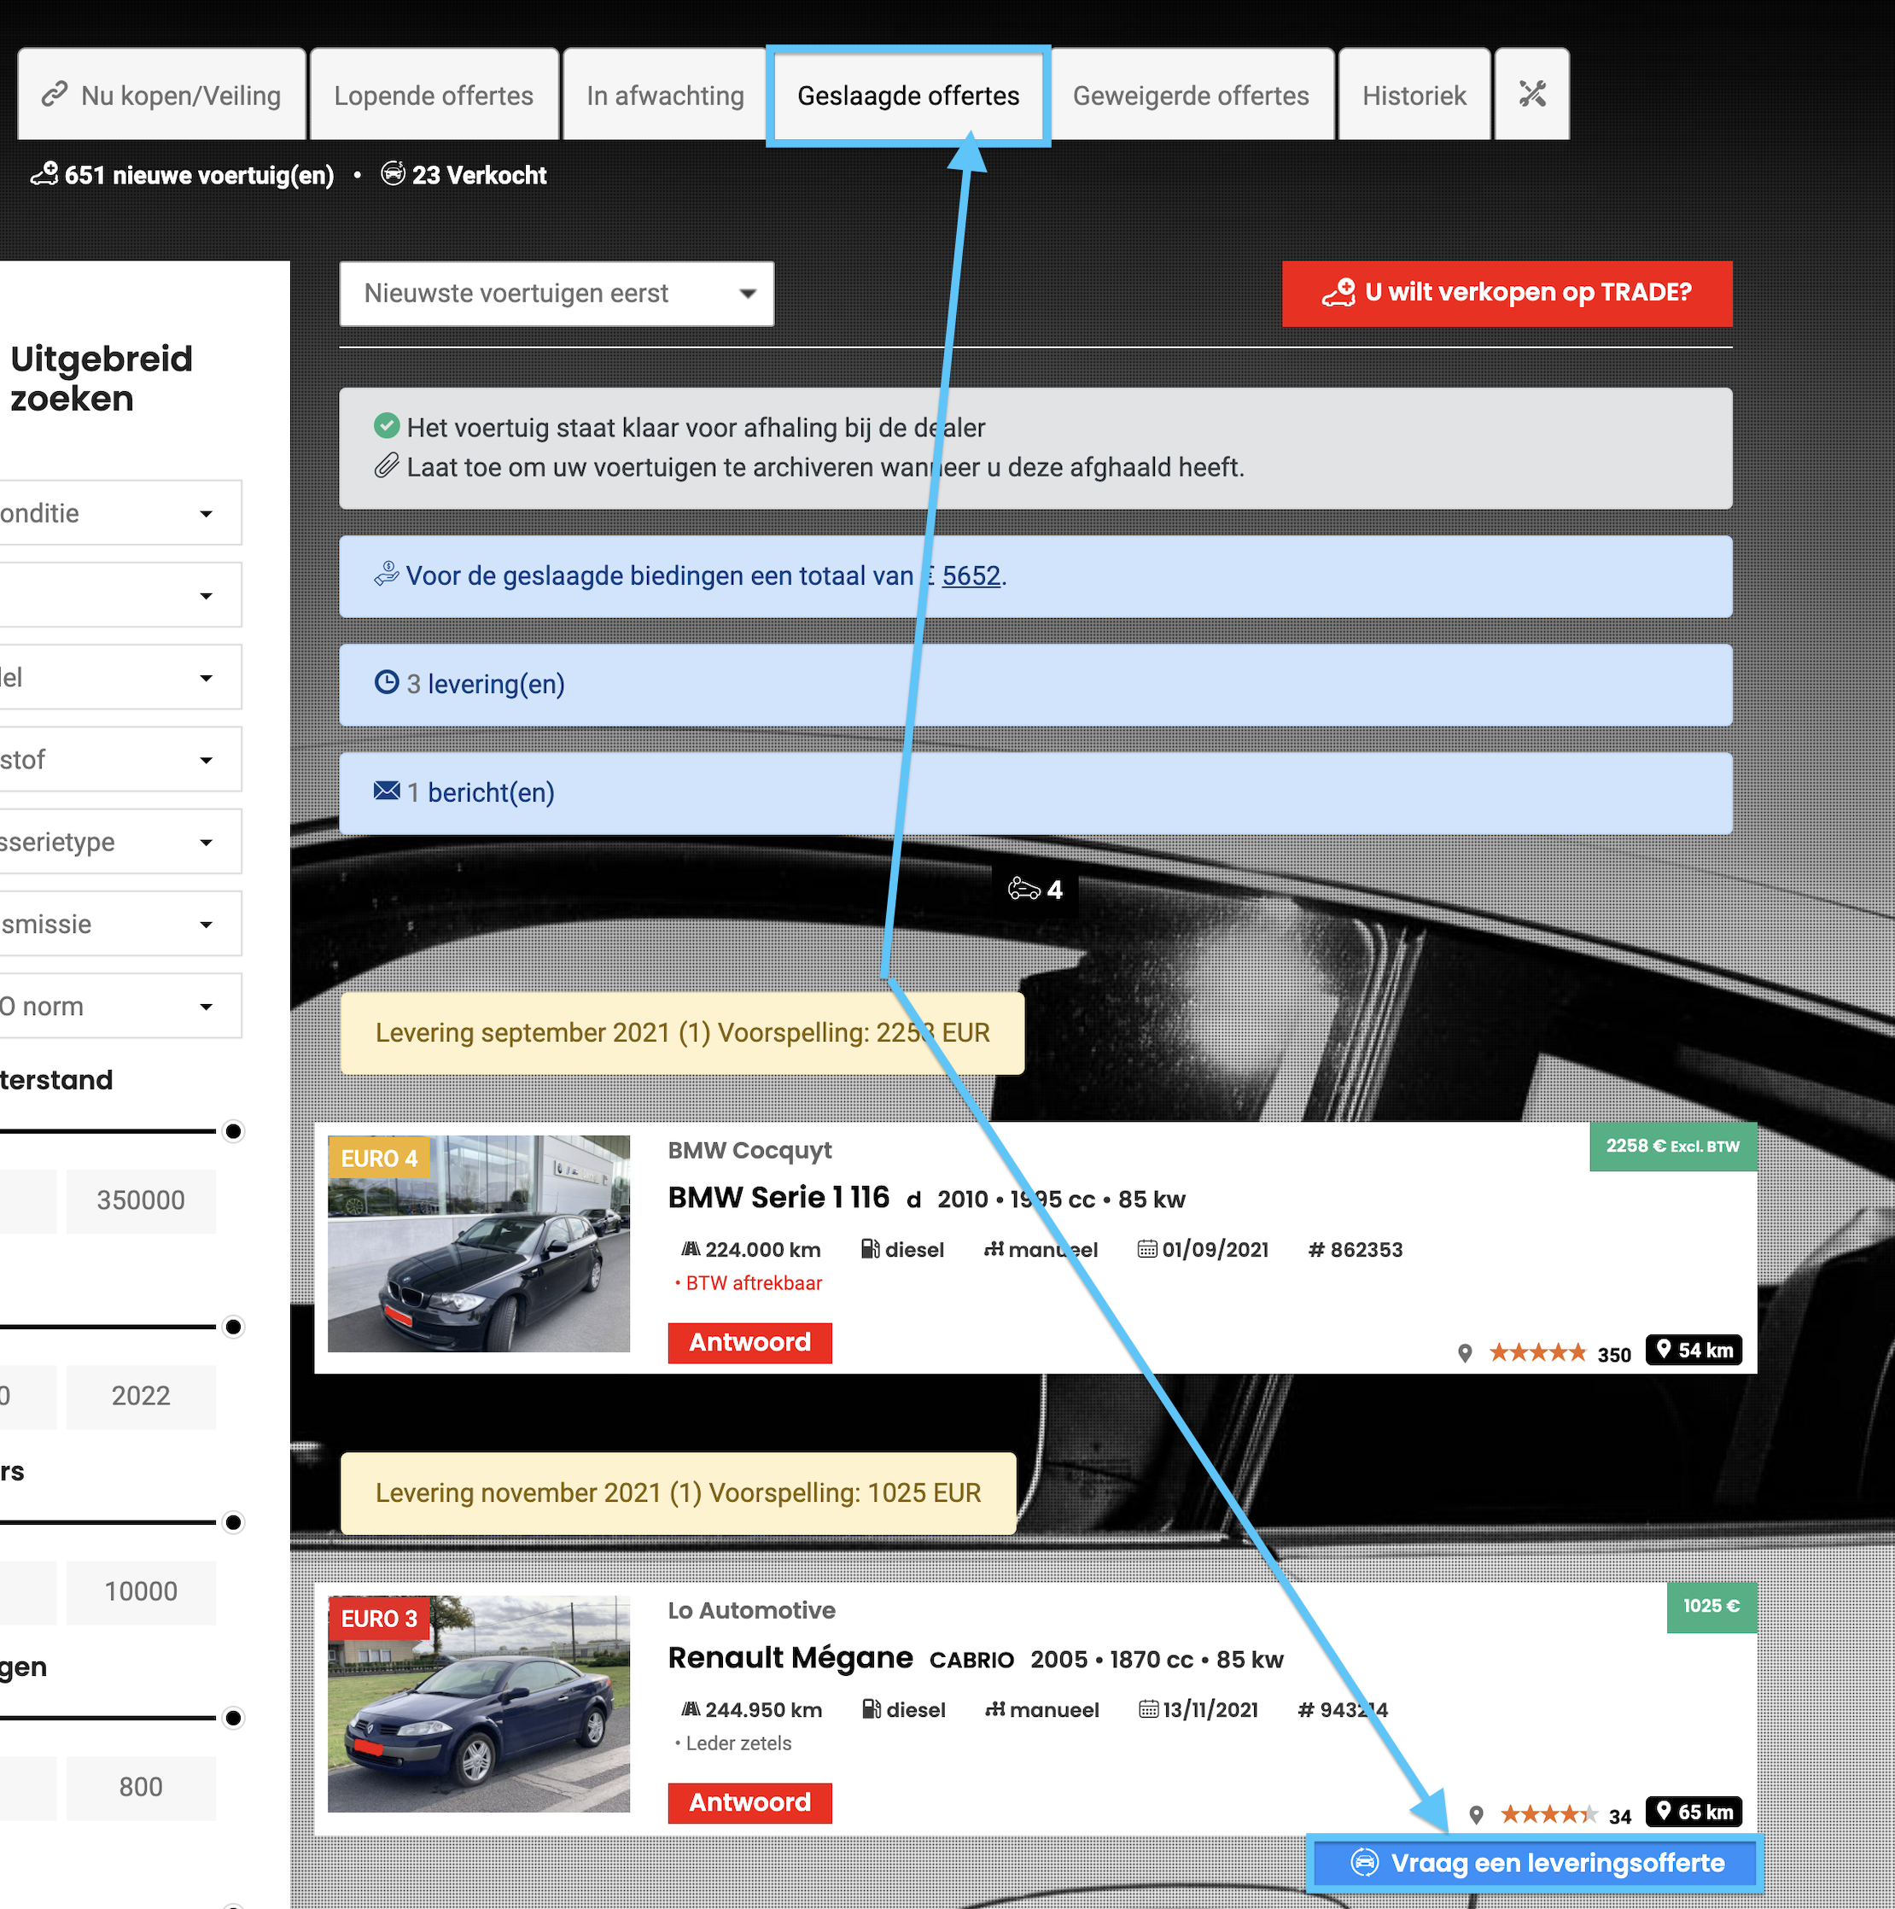The image size is (1895, 1909).
Task: Click the location pin icon on BMW card
Action: [x=1464, y=1352]
